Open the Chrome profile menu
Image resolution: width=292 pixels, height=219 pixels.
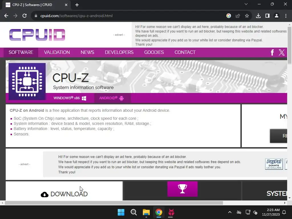(x=277, y=16)
